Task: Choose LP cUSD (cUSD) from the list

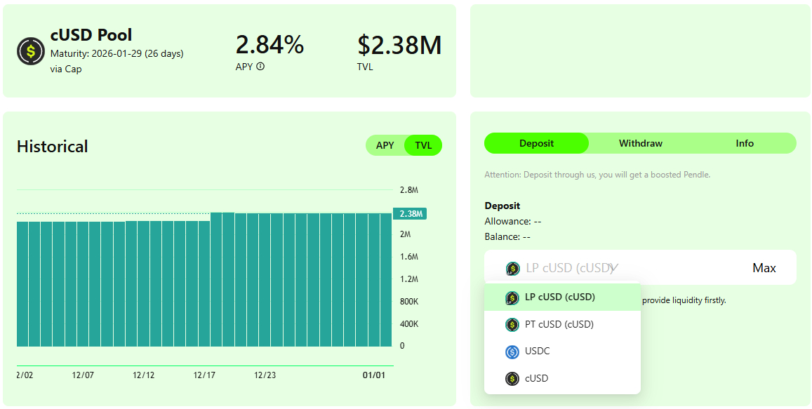Action: click(562, 297)
